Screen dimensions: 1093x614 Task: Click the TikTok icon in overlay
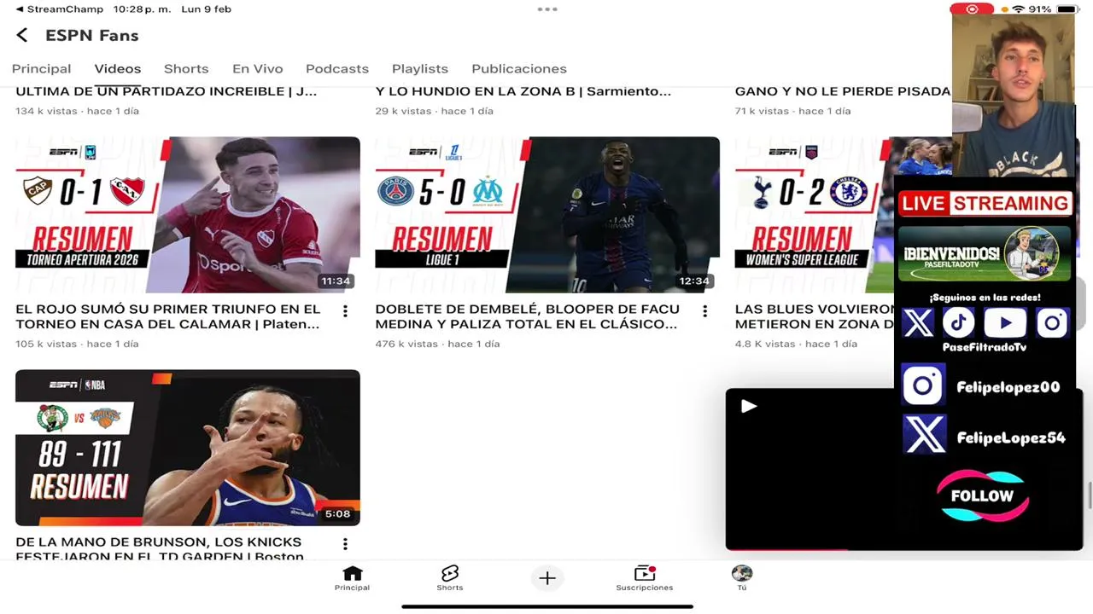point(959,323)
